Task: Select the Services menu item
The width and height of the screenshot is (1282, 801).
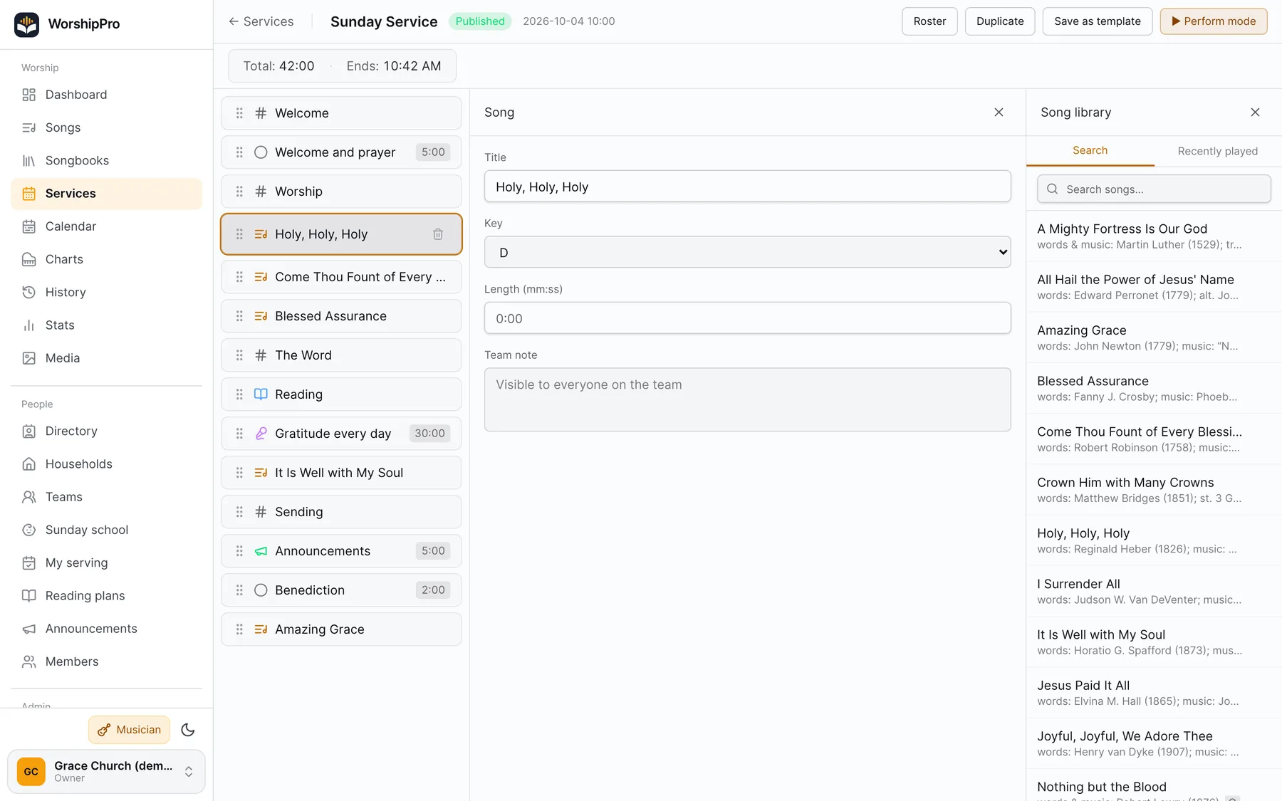Action: click(106, 194)
